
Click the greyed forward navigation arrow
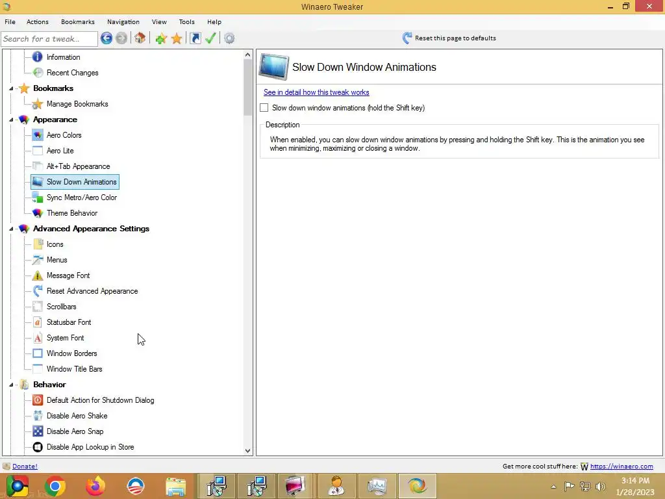(121, 38)
